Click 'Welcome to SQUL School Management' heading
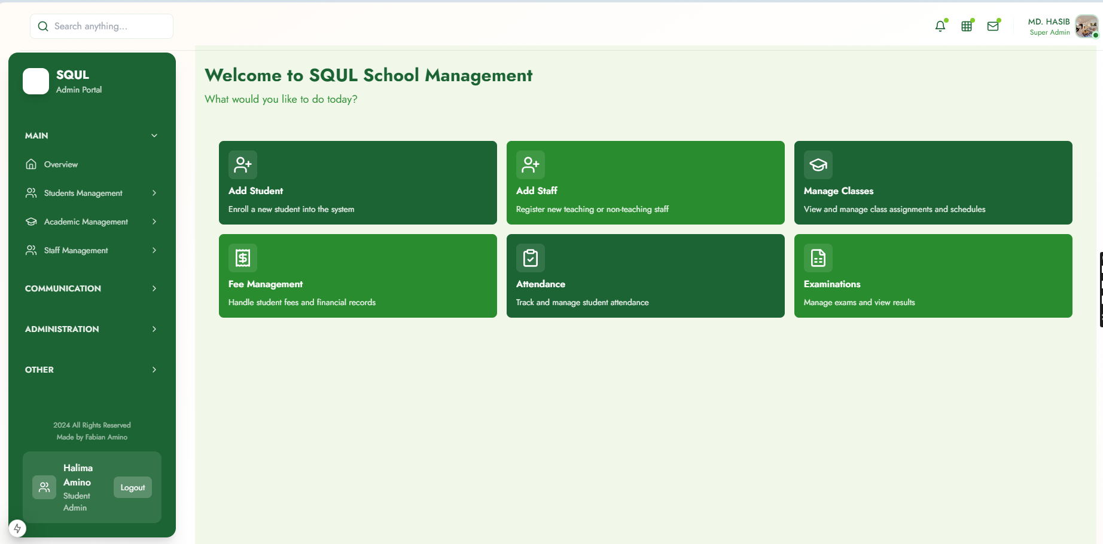 368,75
